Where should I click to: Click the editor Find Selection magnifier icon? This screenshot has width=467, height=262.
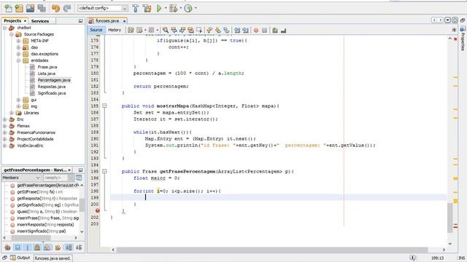pyautogui.click(x=166, y=30)
